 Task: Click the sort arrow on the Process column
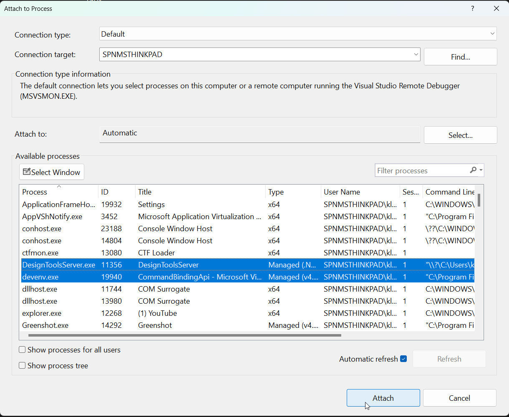pos(59,187)
